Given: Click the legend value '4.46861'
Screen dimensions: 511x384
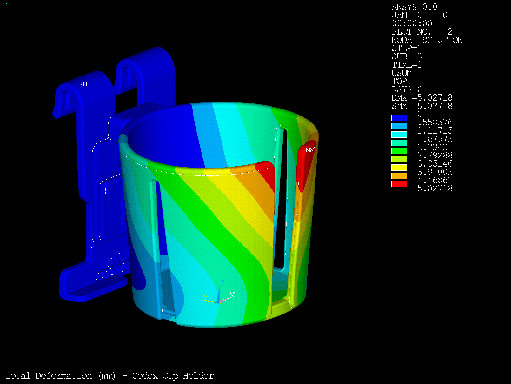Looking at the screenshot, I should click(435, 180).
